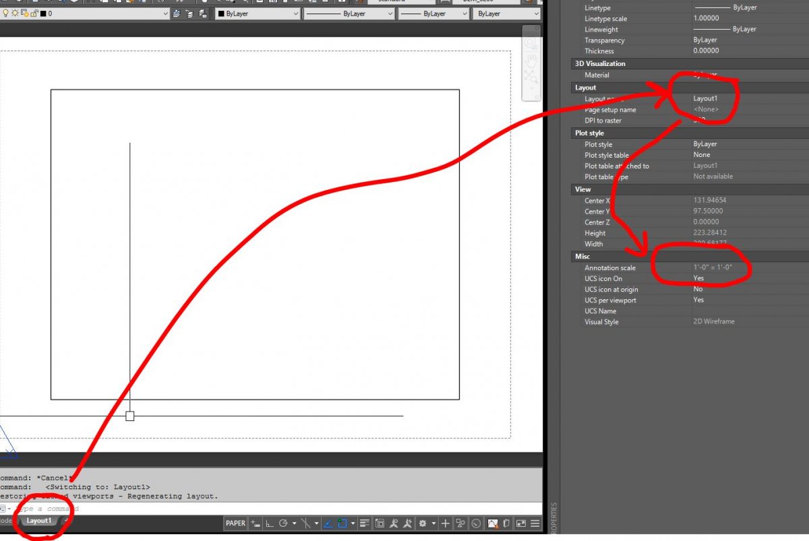Click the Isolate Objects status icon
Viewport: 809px width, 541px height.
[492, 523]
